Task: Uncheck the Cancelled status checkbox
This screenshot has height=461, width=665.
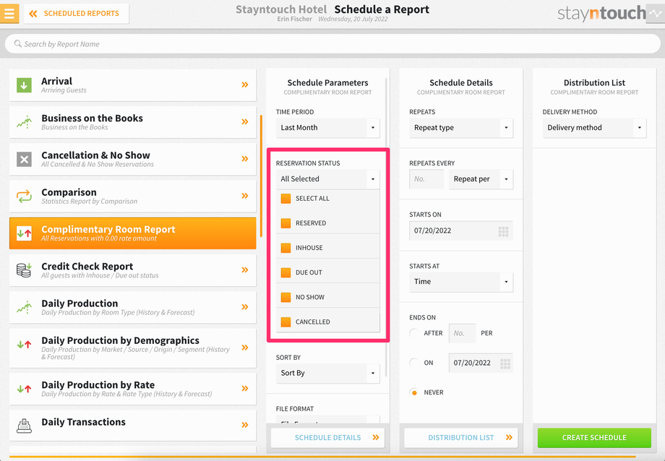Action: [286, 322]
